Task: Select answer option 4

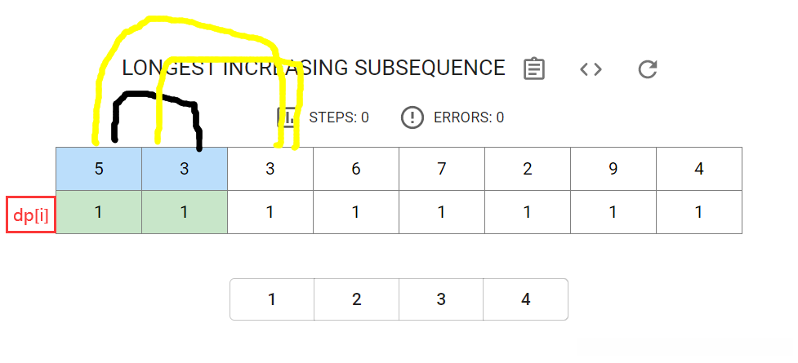Action: click(526, 299)
